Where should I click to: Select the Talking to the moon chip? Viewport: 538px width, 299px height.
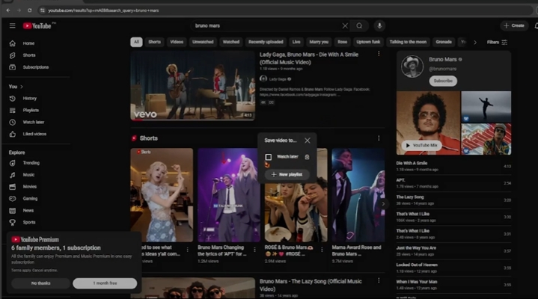pos(408,42)
